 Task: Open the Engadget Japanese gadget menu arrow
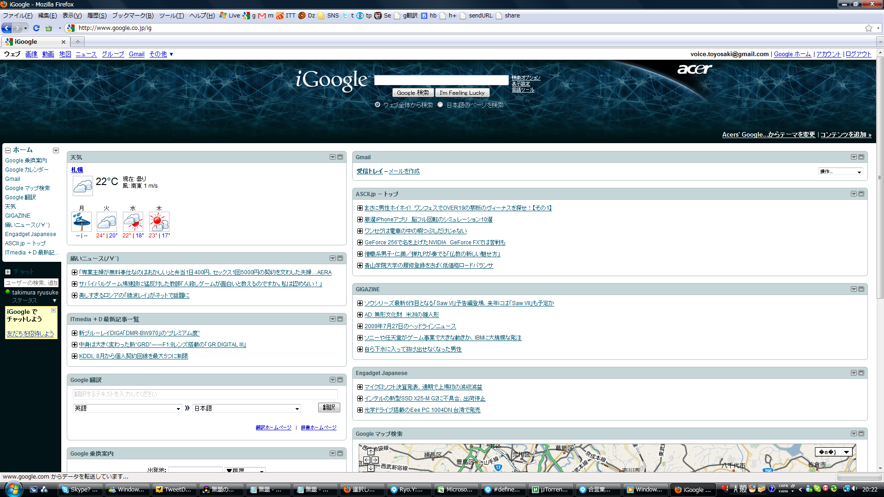point(854,373)
